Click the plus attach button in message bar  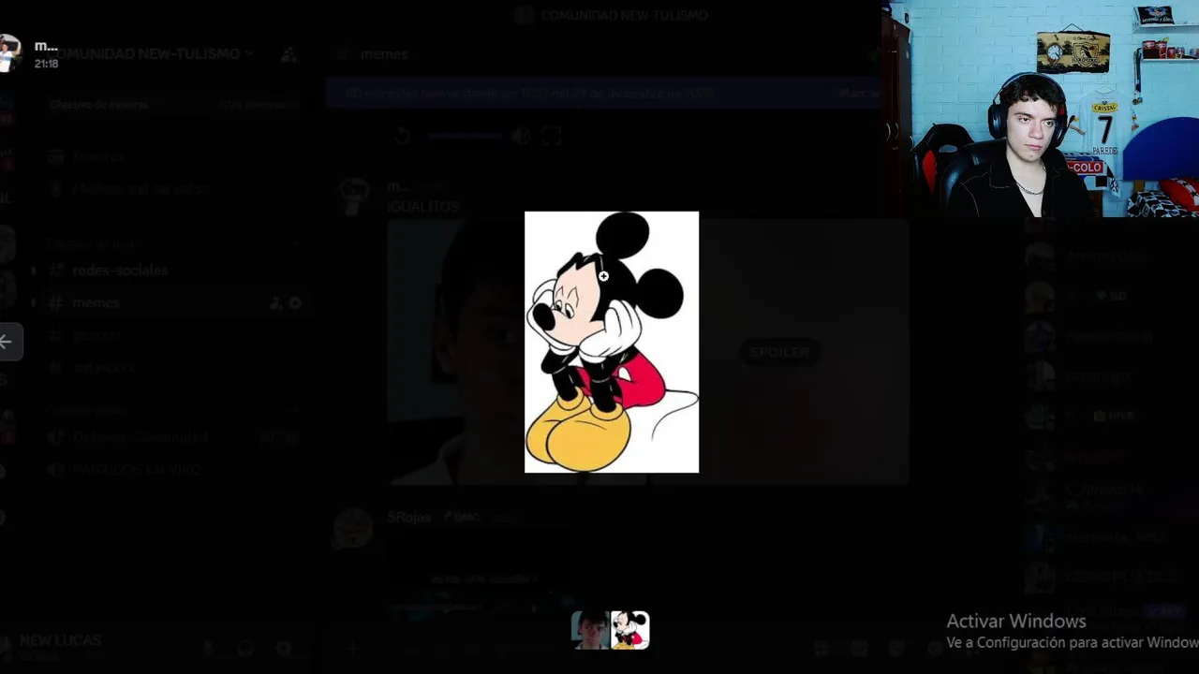pos(353,648)
